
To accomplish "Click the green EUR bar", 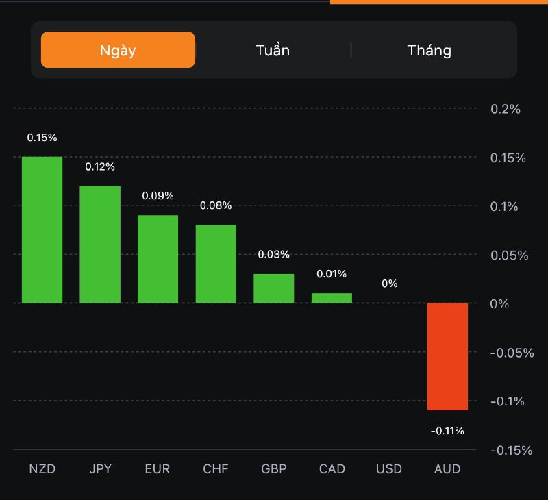I will click(158, 259).
